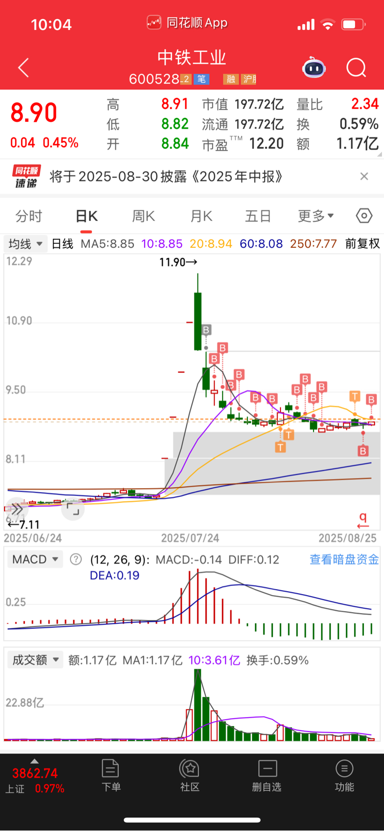384x831 pixels.
Task: Tap the blue 60:8.08 moving average label
Action: (x=261, y=244)
